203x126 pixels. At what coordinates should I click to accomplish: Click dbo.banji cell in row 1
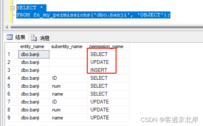(33, 54)
